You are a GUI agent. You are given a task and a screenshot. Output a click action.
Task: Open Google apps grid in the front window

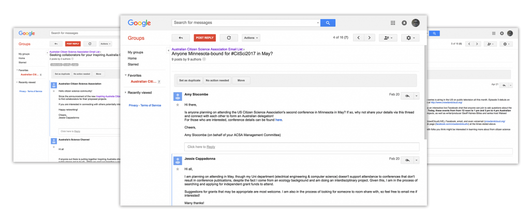click(x=393, y=23)
